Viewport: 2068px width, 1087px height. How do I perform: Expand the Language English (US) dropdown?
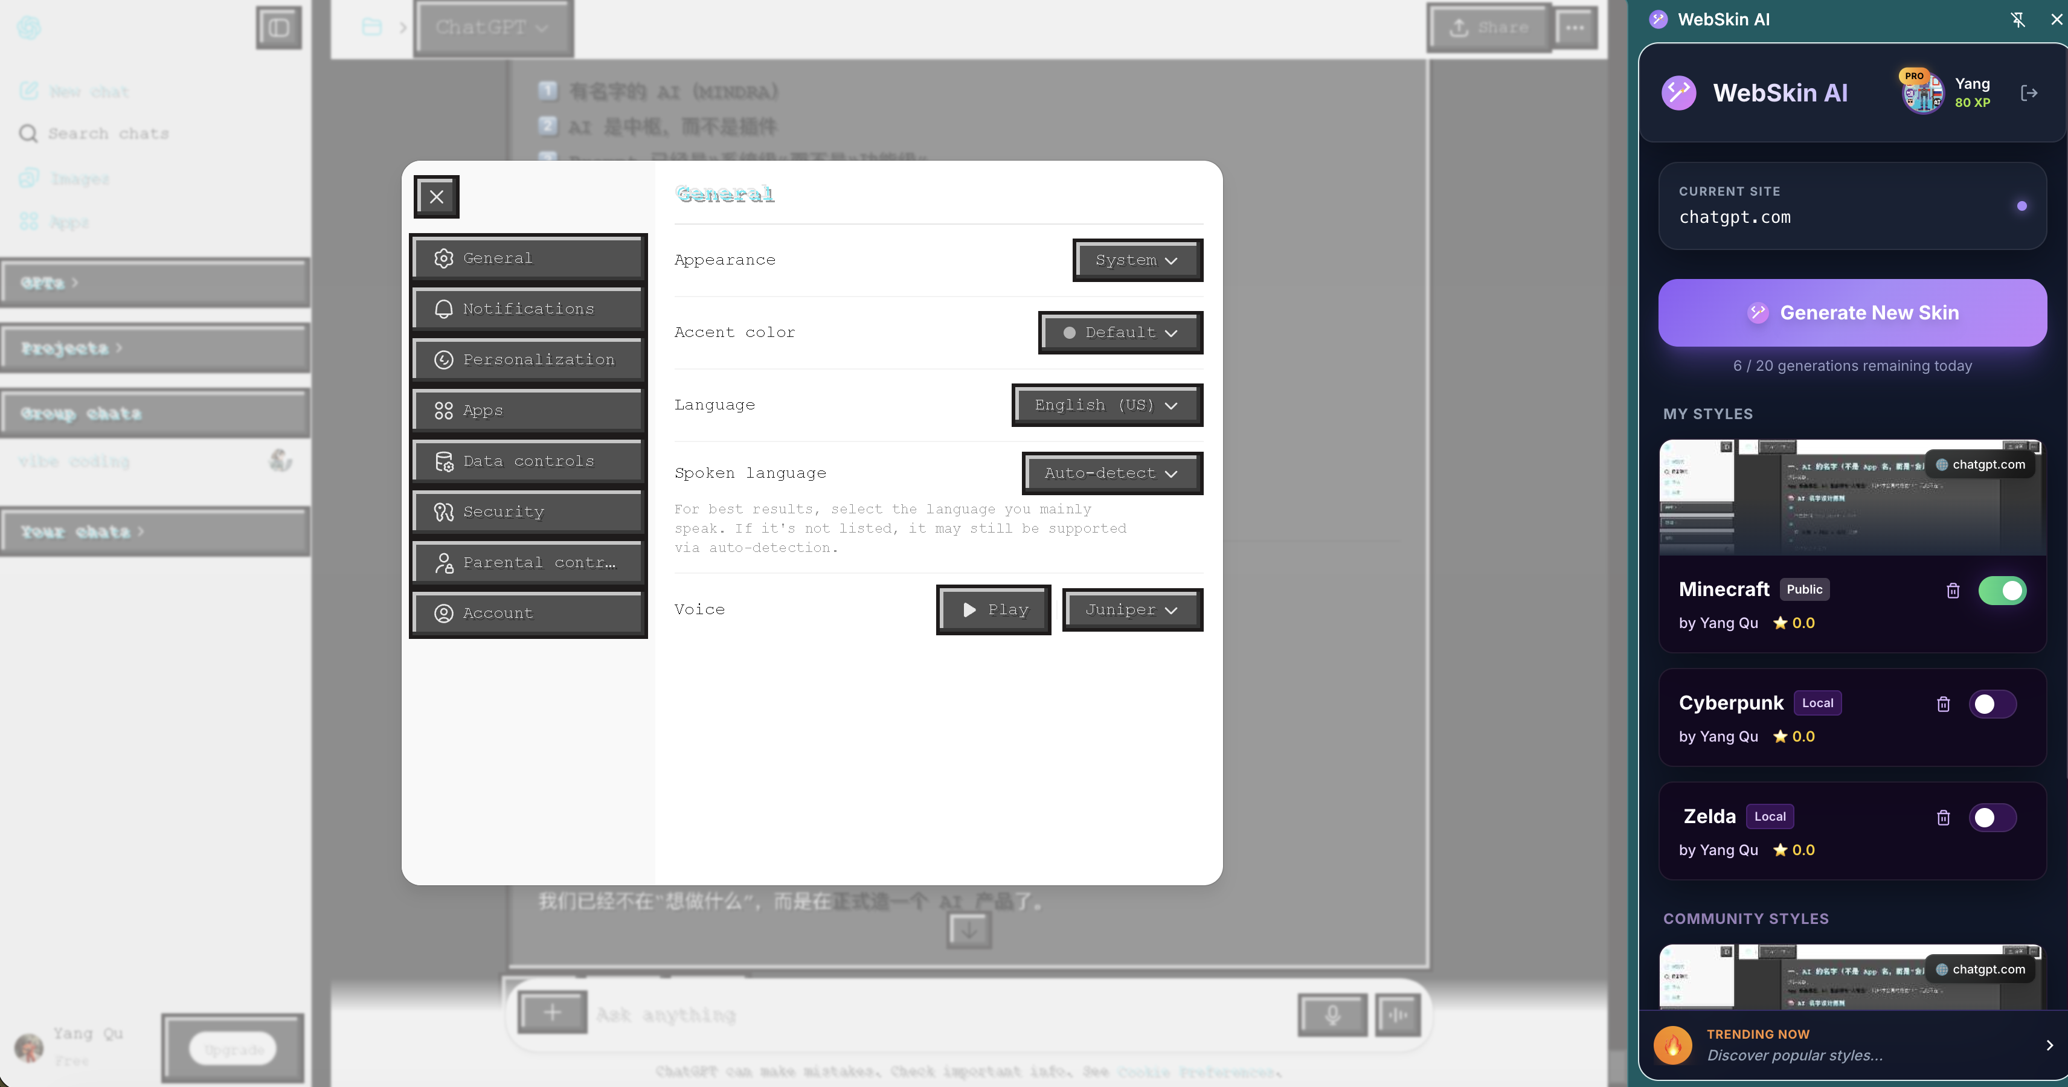click(x=1107, y=405)
